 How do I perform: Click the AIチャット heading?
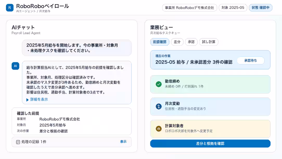point(23,27)
